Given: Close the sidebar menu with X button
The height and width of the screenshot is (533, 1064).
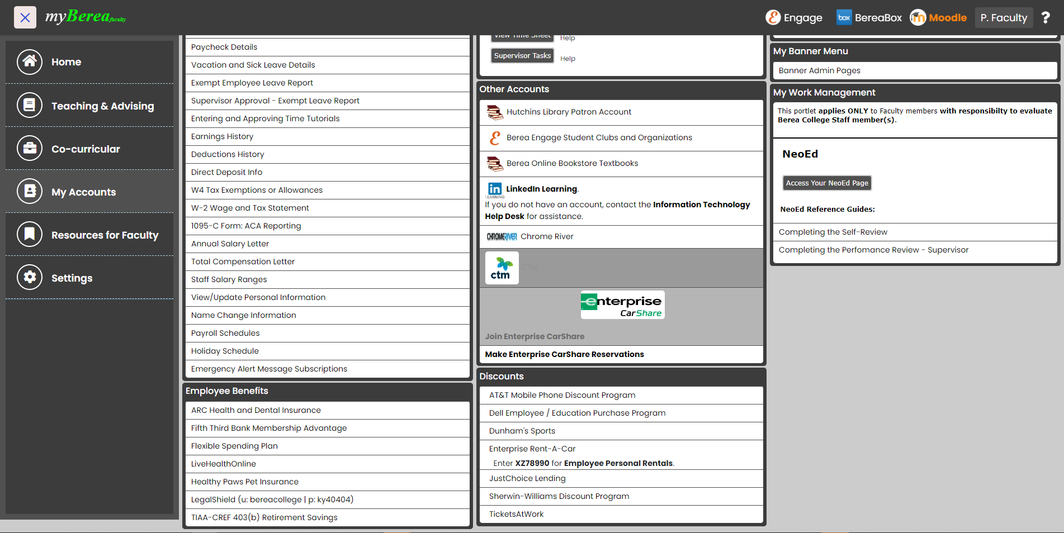Looking at the screenshot, I should click(25, 18).
